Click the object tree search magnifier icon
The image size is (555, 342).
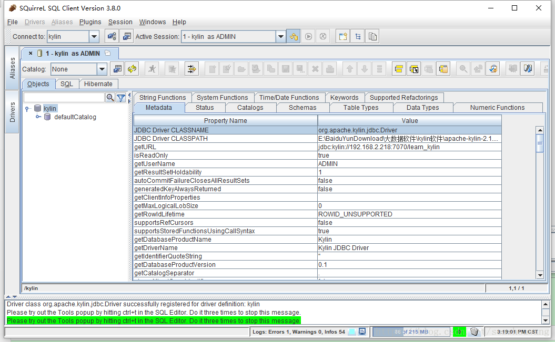click(x=110, y=98)
